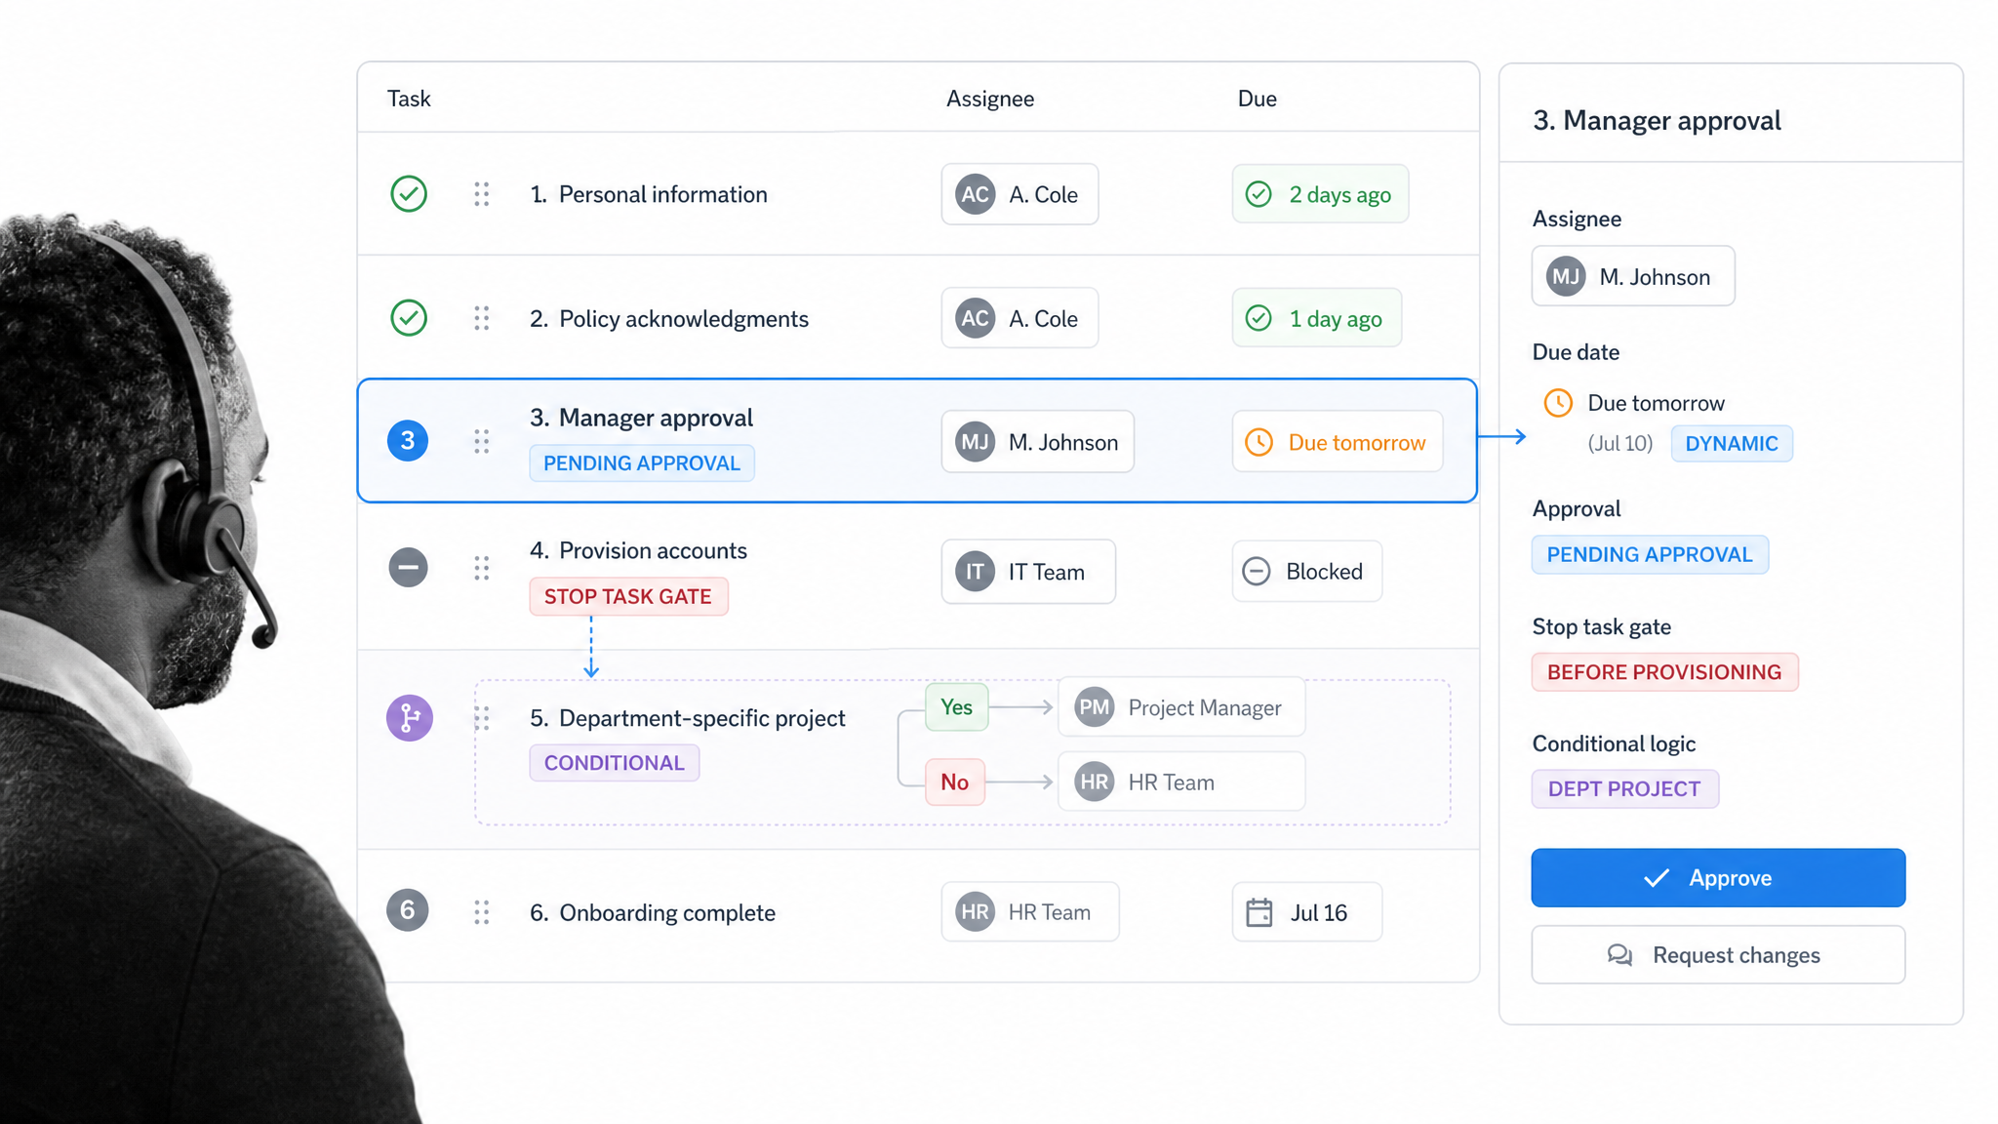Open the HR Team chip in the No branch
1998x1124 pixels.
click(x=1181, y=782)
